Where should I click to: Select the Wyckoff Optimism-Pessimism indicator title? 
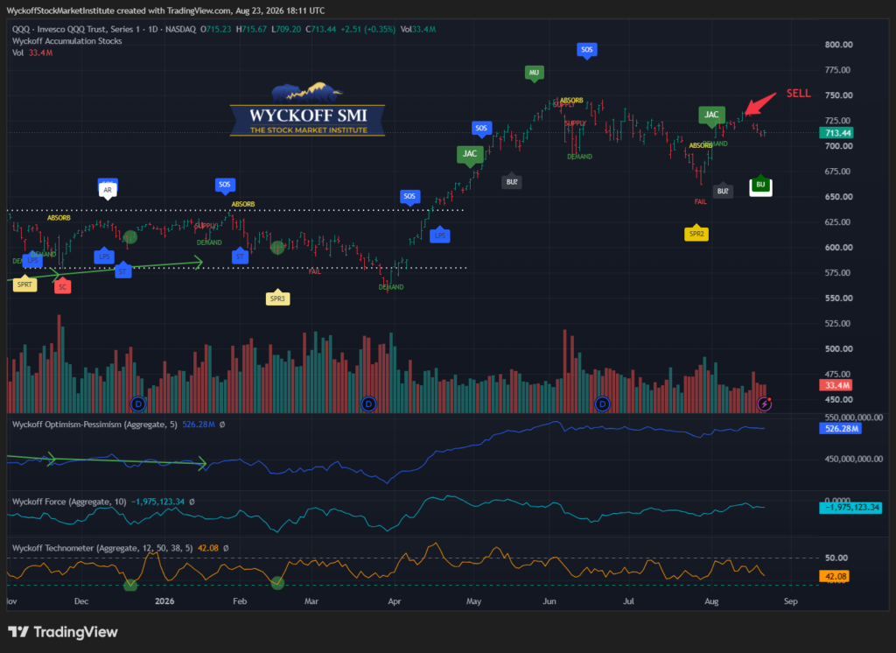tap(94, 425)
